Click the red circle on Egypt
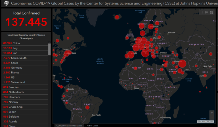This screenshot has width=218, height=127. [x=162, y=69]
